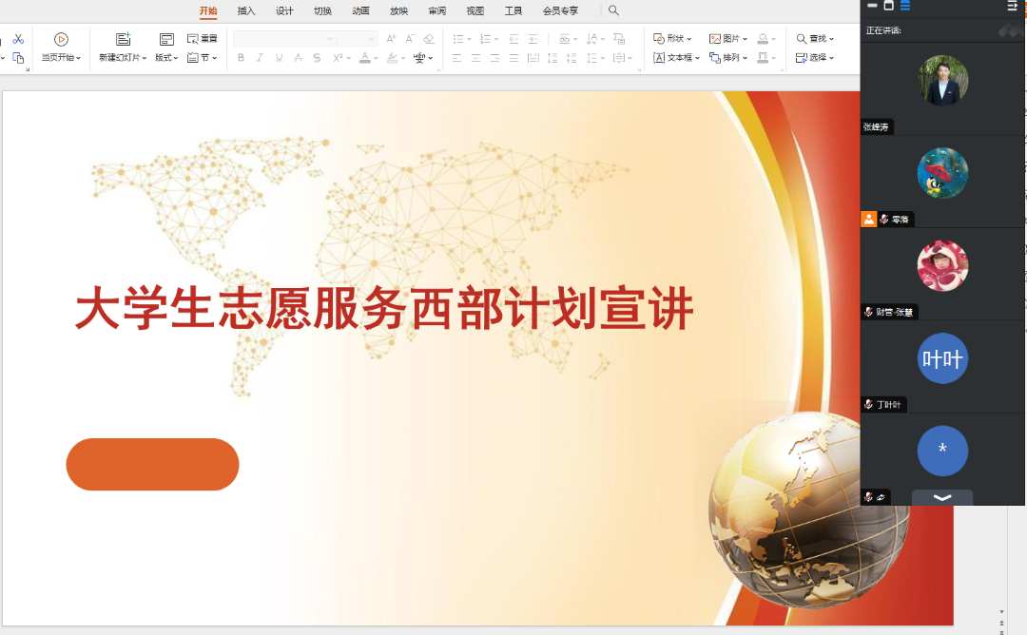The width and height of the screenshot is (1027, 635).
Task: Click the New Slide (新建幻灯片) icon
Action: tap(123, 39)
